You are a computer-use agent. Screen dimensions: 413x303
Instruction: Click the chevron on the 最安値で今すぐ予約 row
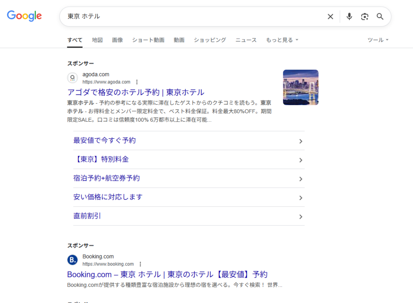point(300,141)
